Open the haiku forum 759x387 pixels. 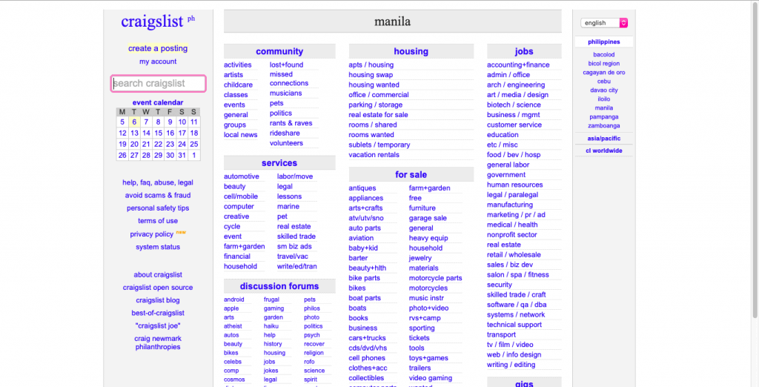point(271,326)
